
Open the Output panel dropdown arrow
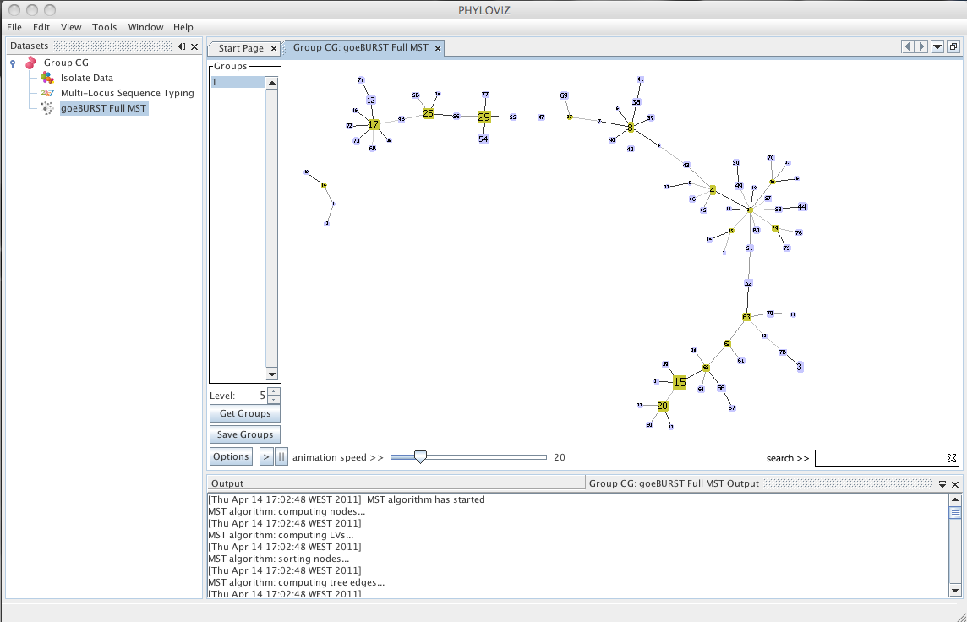click(x=942, y=484)
